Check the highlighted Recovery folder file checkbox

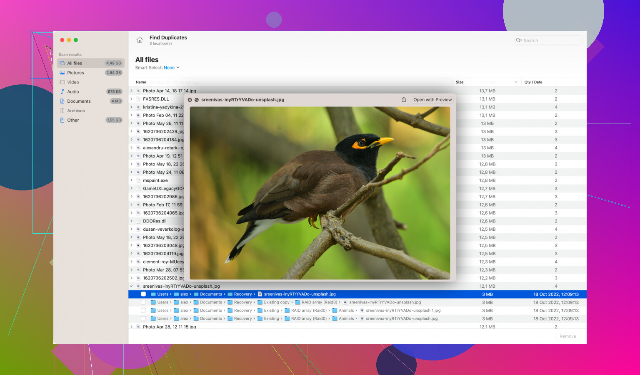click(x=143, y=294)
